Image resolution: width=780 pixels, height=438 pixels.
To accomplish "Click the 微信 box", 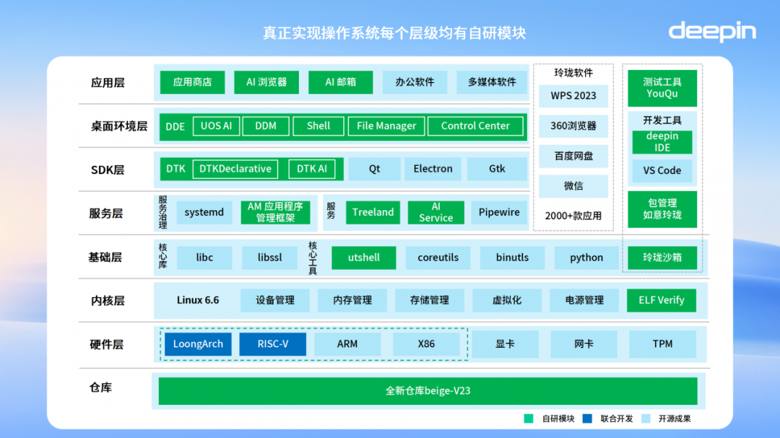I will click(573, 186).
